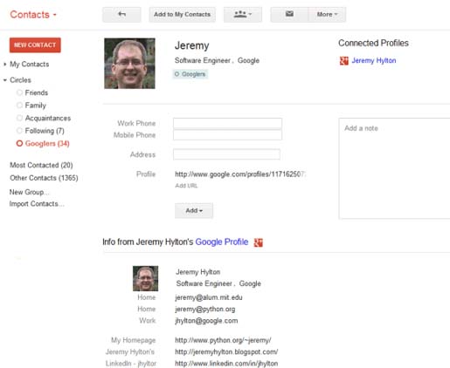Click the Add a note text area
The height and width of the screenshot is (368, 450).
(394, 168)
